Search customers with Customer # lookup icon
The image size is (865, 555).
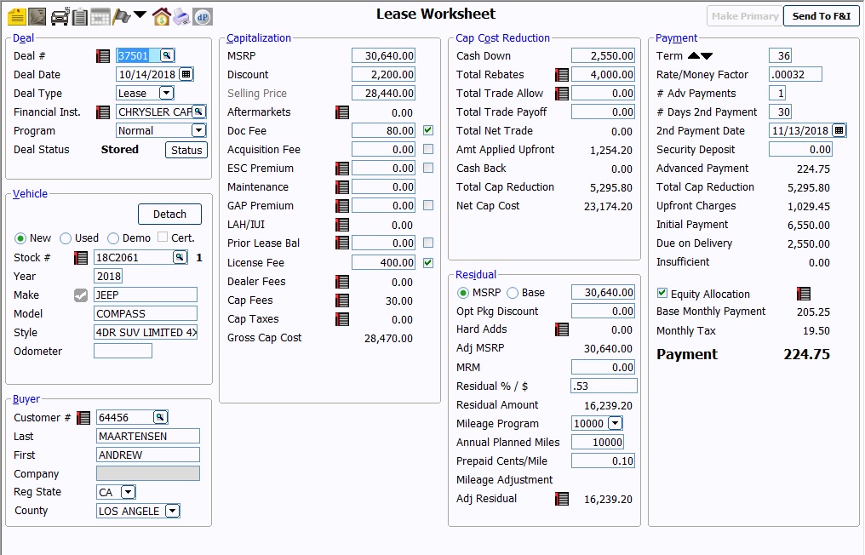pos(160,417)
